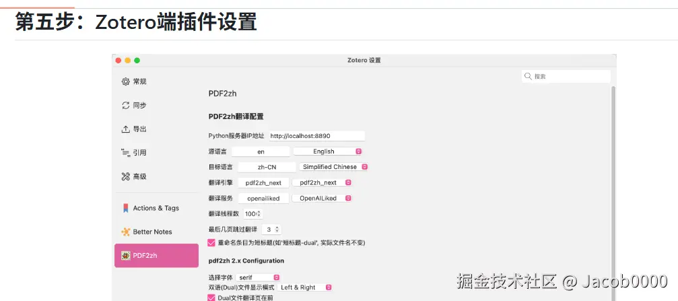The width and height of the screenshot is (678, 301).
Task: Click the '第五步：Zotero端插件设置' article heading
Action: point(136,22)
